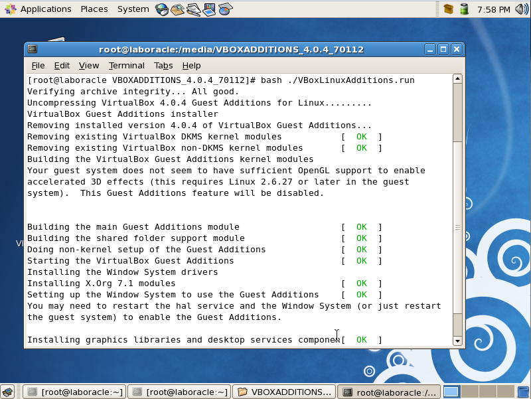Click the terminal scrollbar up arrow
This screenshot has width=531, height=399.
pos(457,79)
